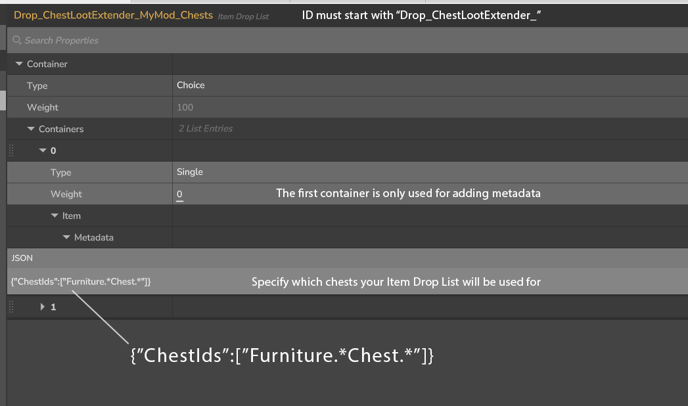The height and width of the screenshot is (406, 688).
Task: Open the Container Type value 'Choice'
Action: point(191,85)
